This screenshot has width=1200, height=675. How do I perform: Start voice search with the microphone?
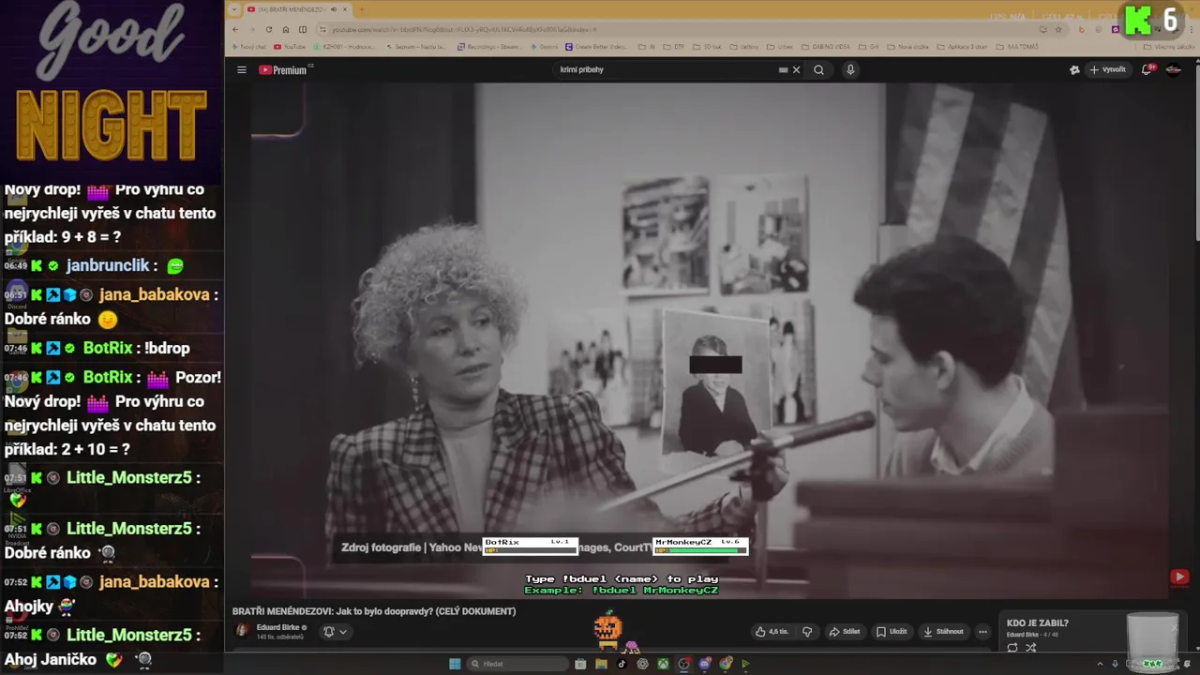pyautogui.click(x=850, y=69)
